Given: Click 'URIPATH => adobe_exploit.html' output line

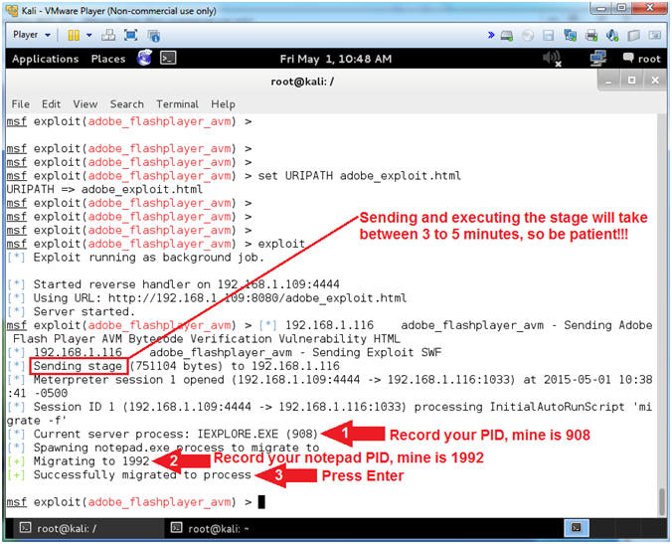Looking at the screenshot, I should (x=104, y=189).
